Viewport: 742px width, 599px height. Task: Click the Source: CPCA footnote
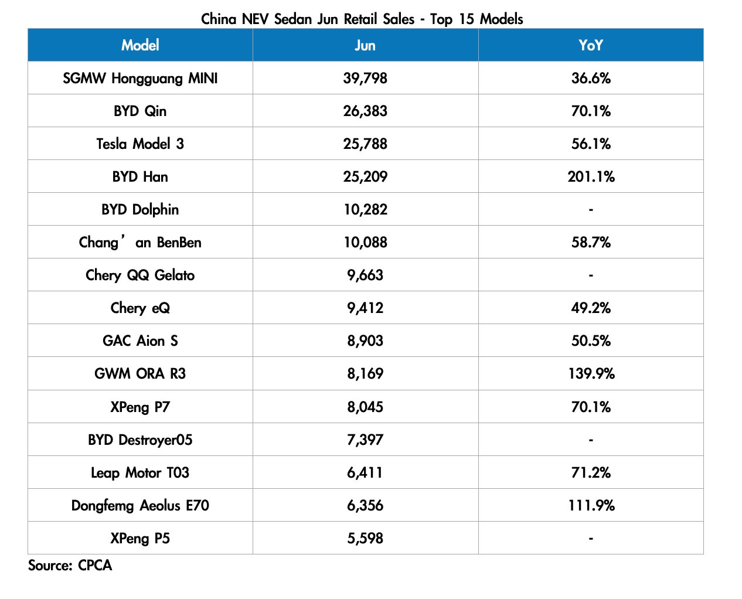[70, 565]
